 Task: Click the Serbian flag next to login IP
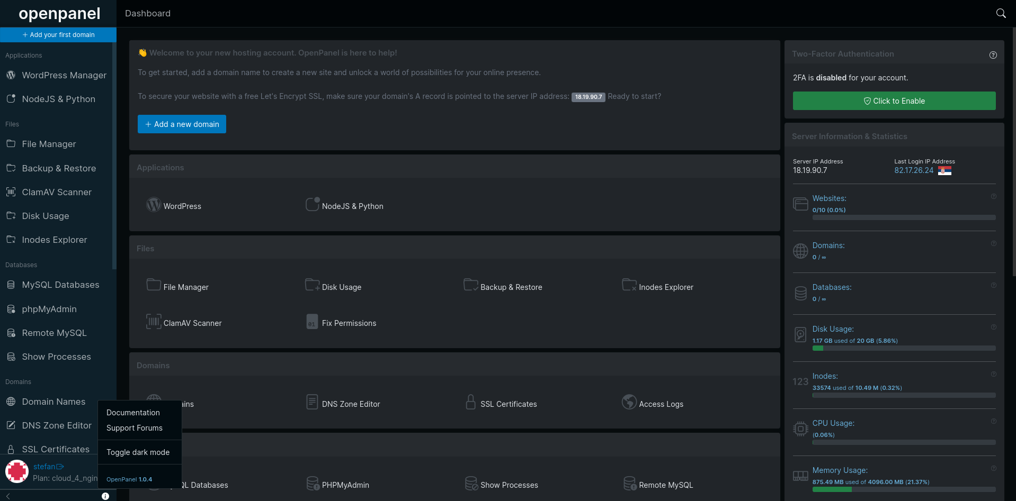[x=944, y=170]
